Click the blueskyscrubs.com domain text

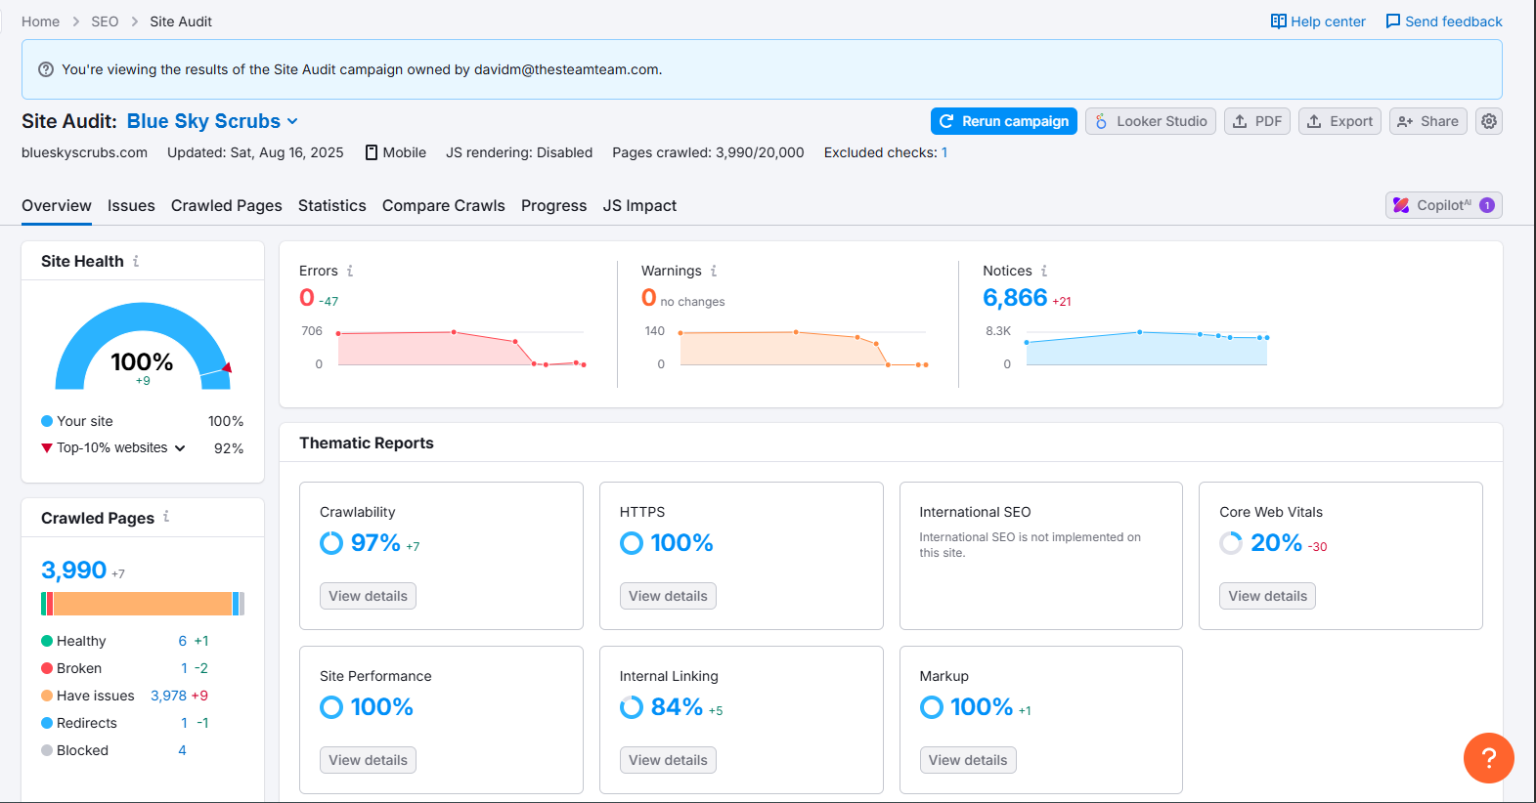coord(84,152)
